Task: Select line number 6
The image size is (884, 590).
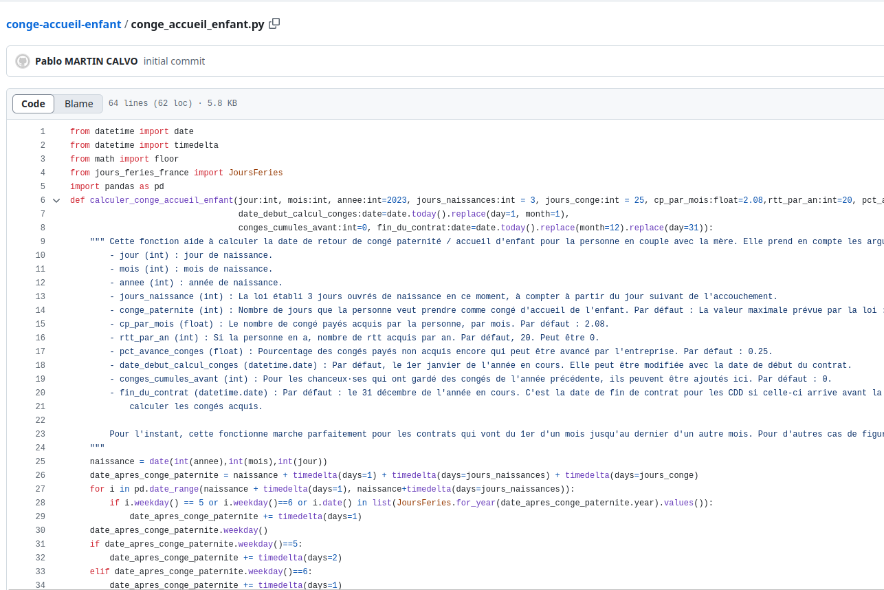Action: pyautogui.click(x=42, y=200)
